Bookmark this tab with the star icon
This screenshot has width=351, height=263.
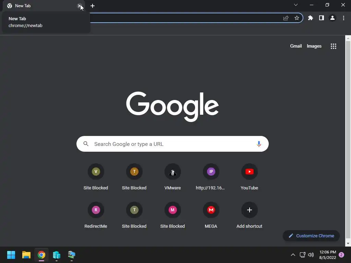(296, 18)
